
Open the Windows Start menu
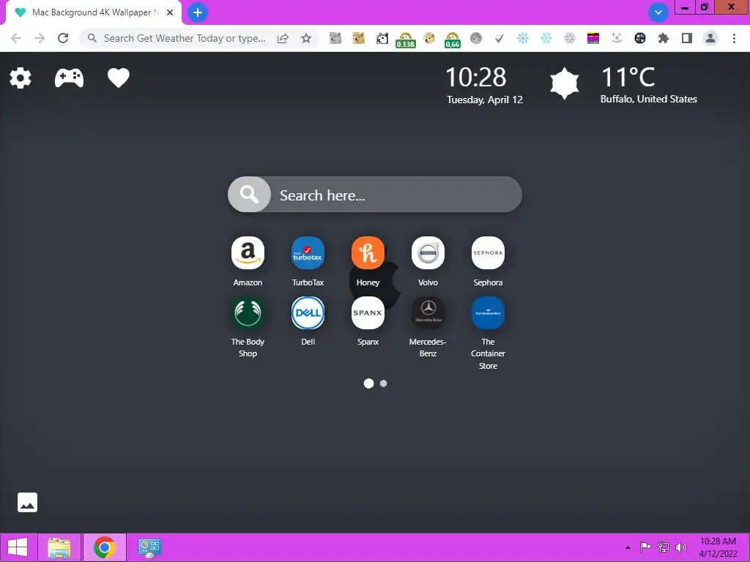[18, 547]
